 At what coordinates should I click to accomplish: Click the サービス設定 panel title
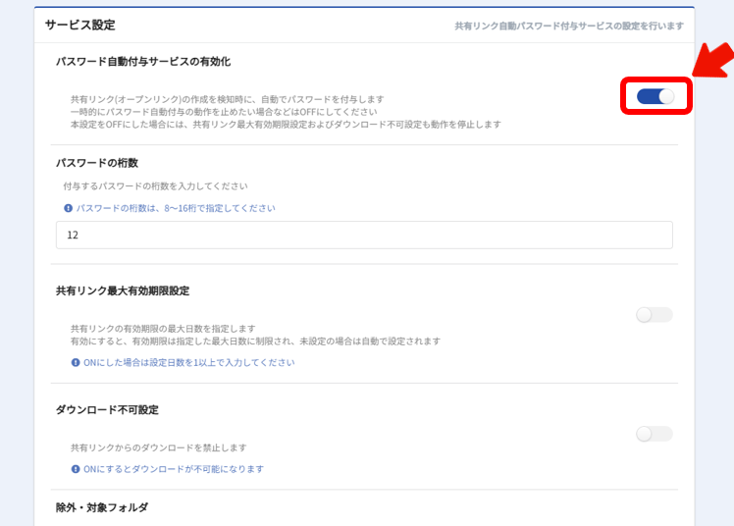80,25
